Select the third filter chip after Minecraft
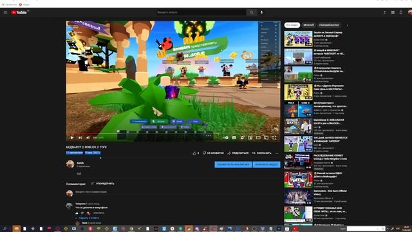Screen dimensions: 412x232 [x=329, y=25]
